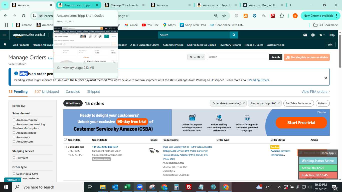Open the Automate Pricing menu item
342x192 pixels.
click(173, 45)
